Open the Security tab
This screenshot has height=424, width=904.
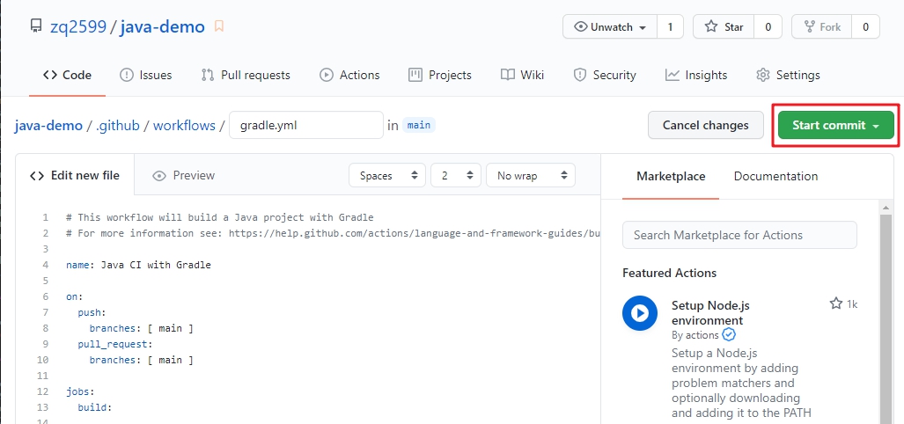click(x=604, y=75)
